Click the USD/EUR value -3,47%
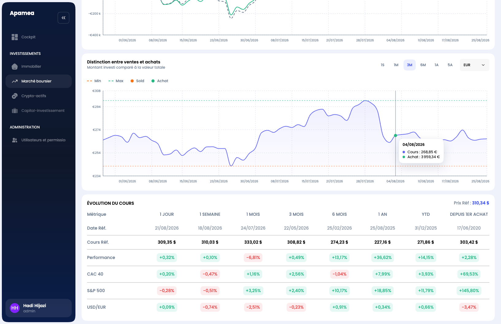The height and width of the screenshot is (324, 501). [x=469, y=307]
